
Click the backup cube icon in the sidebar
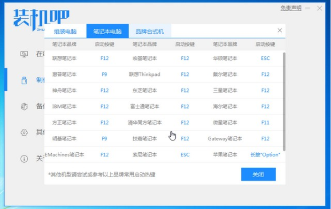pyautogui.click(x=24, y=106)
